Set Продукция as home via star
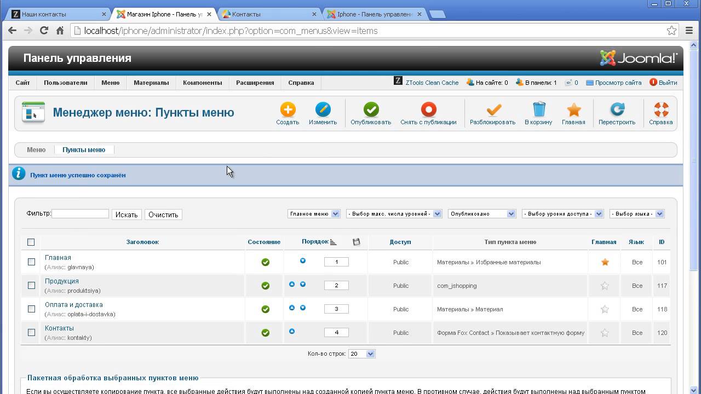Image resolution: width=701 pixels, height=394 pixels. [605, 286]
